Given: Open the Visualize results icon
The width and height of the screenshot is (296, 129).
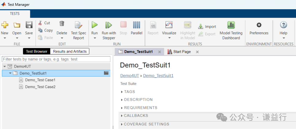Looking at the screenshot, I should (x=169, y=25).
